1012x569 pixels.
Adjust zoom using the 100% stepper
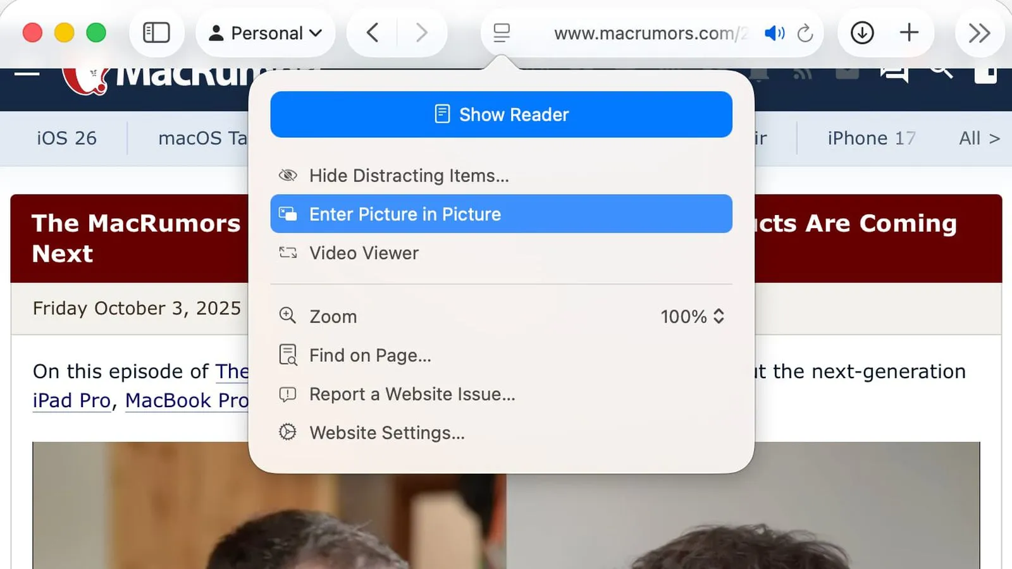693,316
